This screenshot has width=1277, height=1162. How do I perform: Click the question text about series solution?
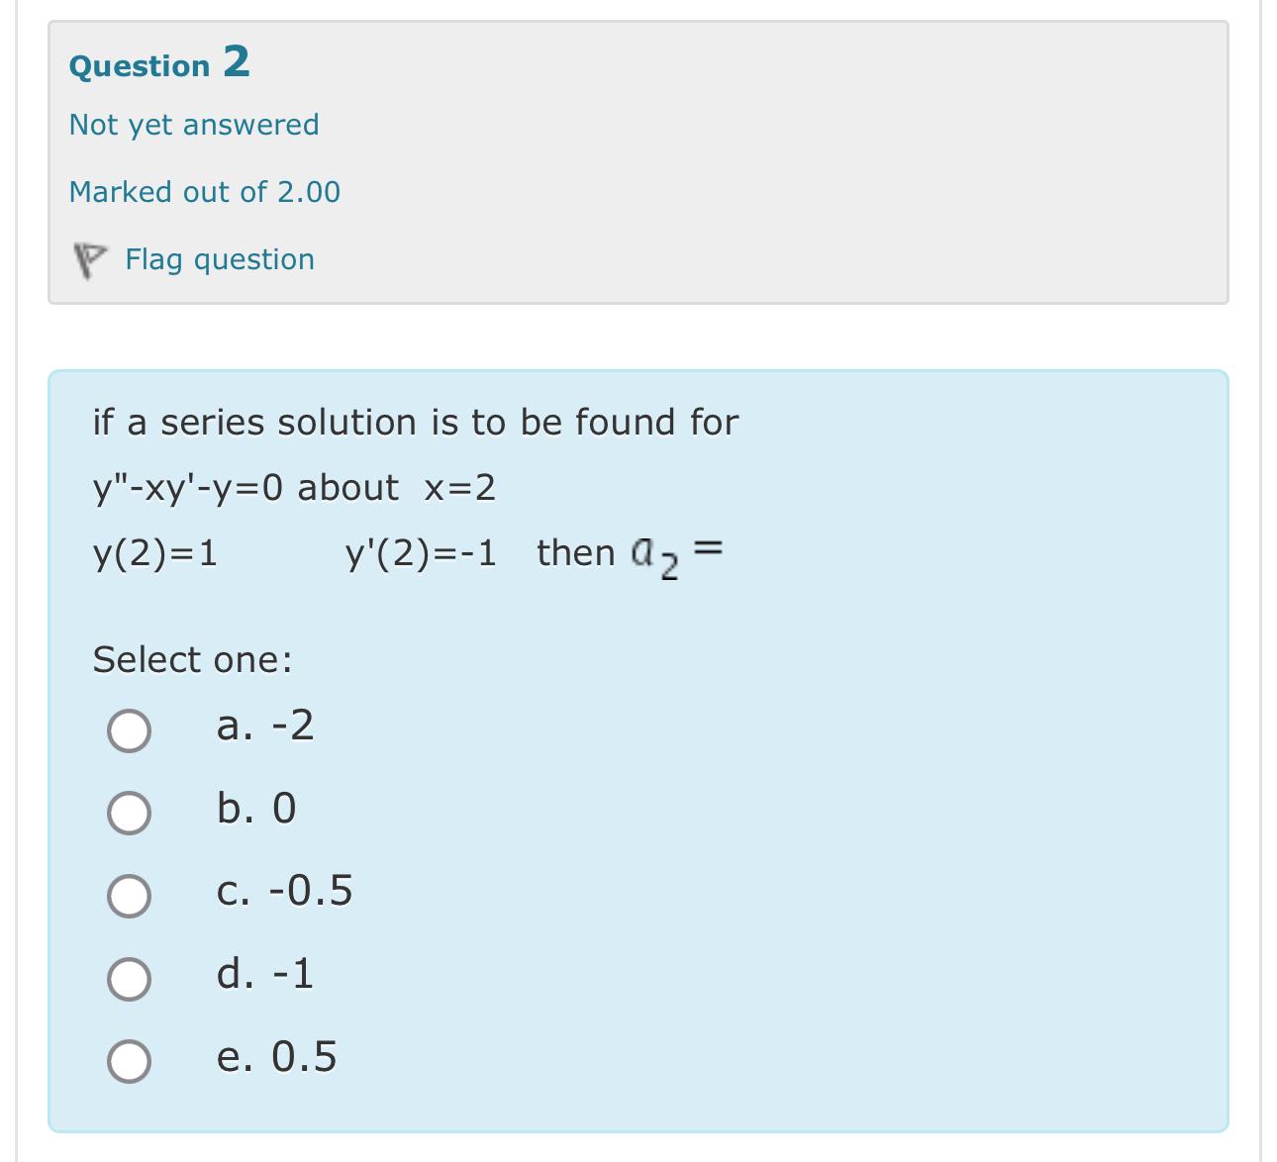point(416,421)
